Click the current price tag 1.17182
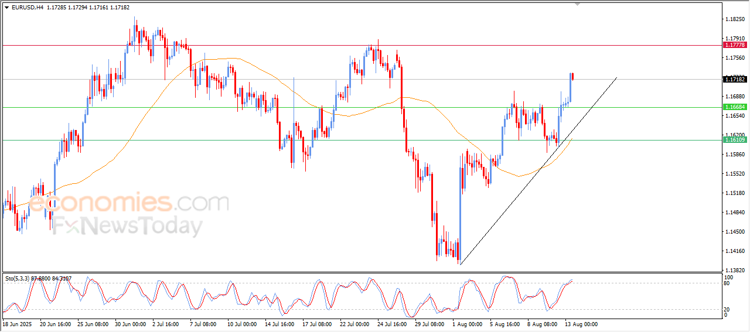The width and height of the screenshot is (750, 332). [735, 79]
